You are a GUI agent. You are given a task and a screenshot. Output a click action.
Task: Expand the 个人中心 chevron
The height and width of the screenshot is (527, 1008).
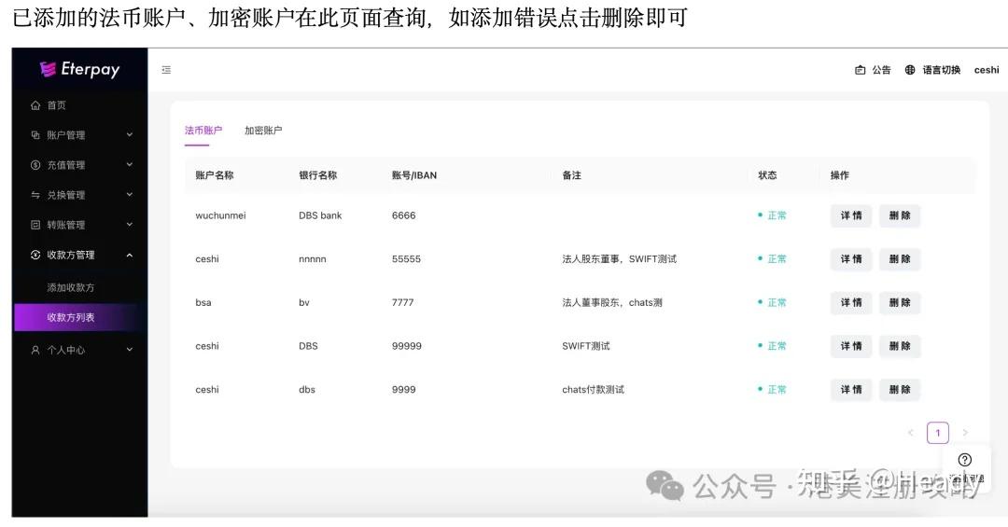[x=129, y=350]
